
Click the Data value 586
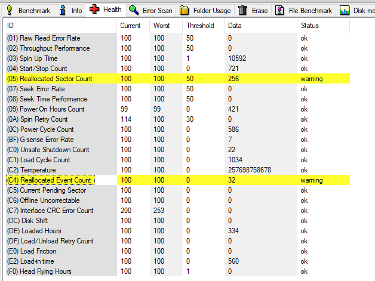tap(233, 129)
